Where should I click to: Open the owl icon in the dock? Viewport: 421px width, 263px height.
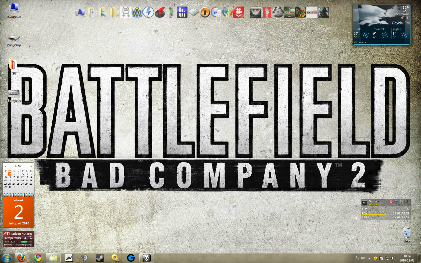tap(126, 12)
